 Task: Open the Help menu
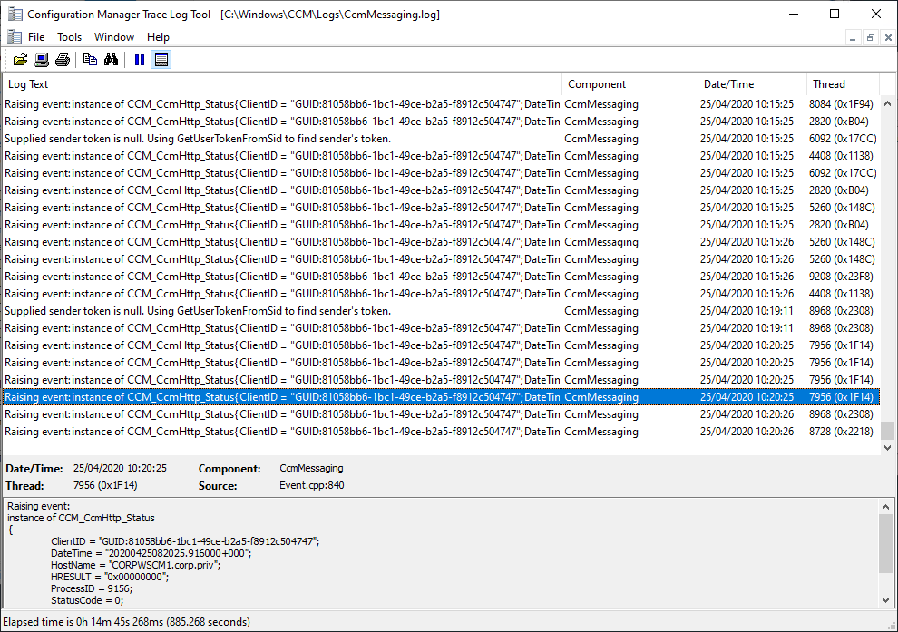point(158,37)
